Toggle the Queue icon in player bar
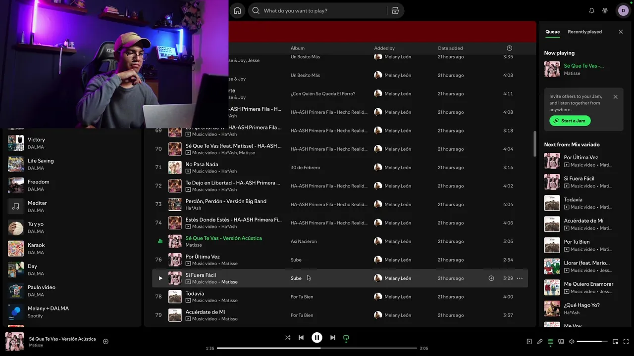The height and width of the screenshot is (356, 634). 550,342
